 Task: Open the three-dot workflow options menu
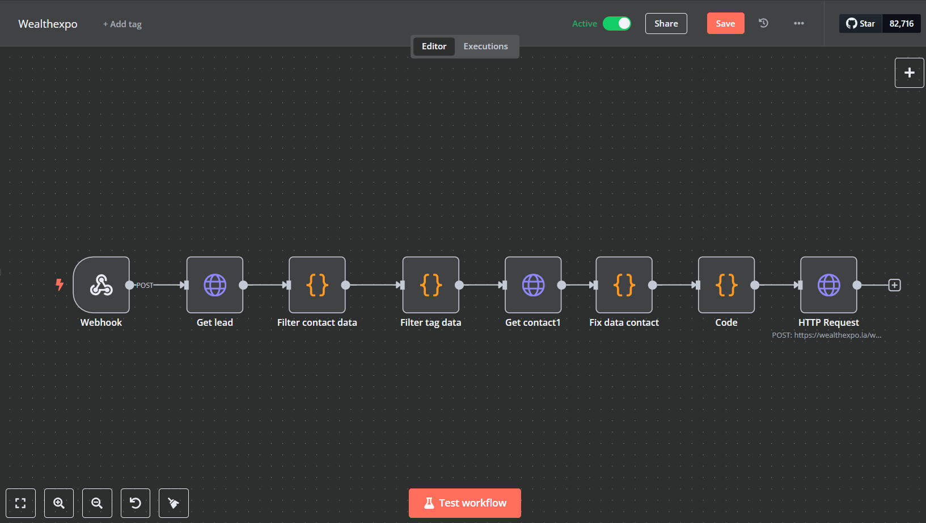(x=798, y=23)
